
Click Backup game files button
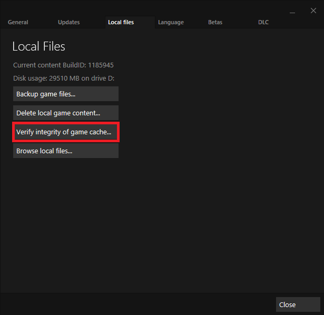point(66,94)
